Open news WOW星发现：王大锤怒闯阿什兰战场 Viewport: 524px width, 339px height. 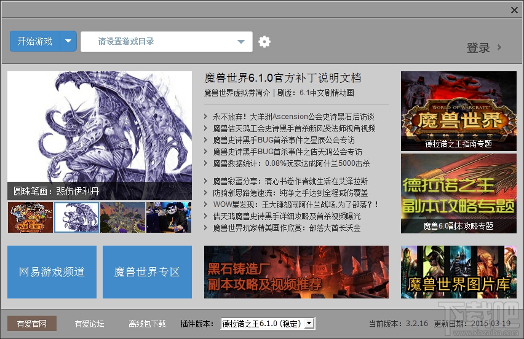[296, 205]
